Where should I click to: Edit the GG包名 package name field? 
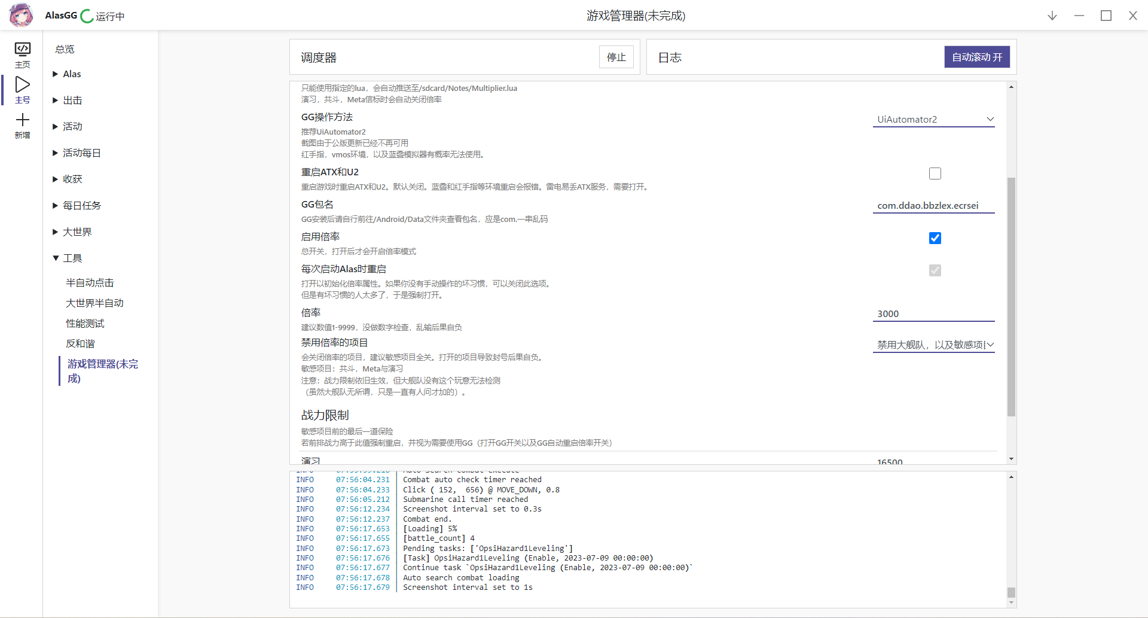[927, 205]
